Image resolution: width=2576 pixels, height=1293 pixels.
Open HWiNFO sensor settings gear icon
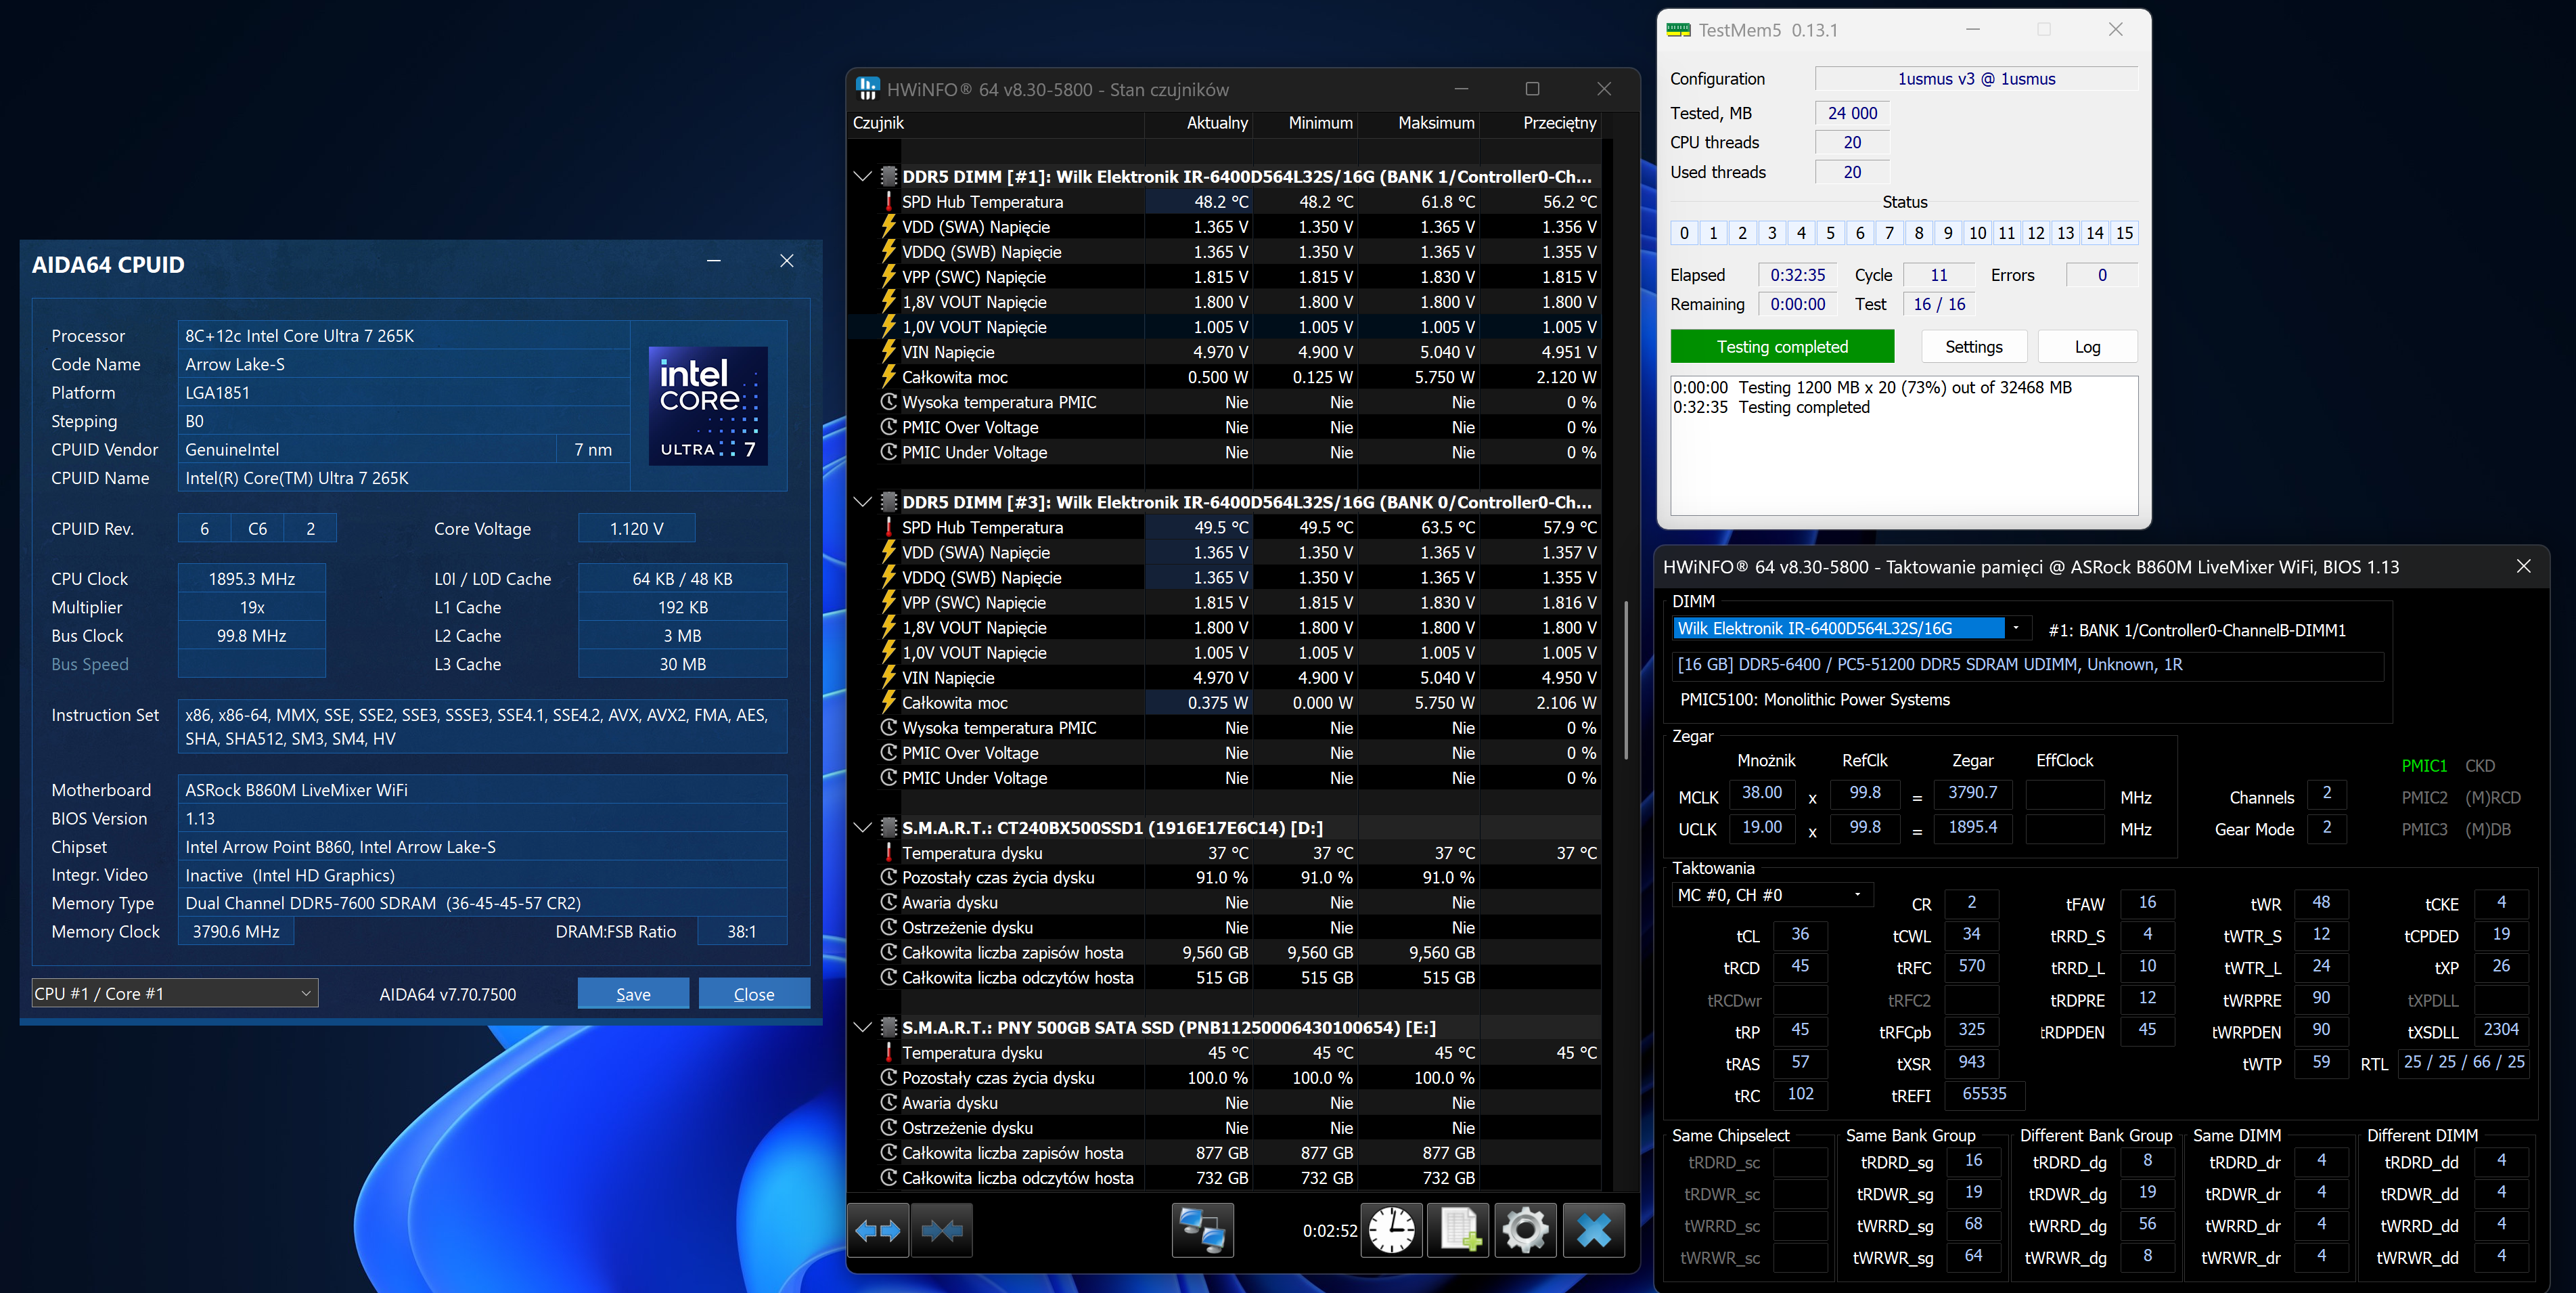tap(1525, 1230)
